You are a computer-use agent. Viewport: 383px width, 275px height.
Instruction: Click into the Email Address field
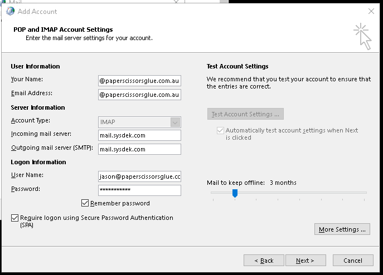pos(139,95)
